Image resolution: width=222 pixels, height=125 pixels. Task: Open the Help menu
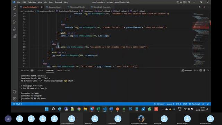pos(66,2)
